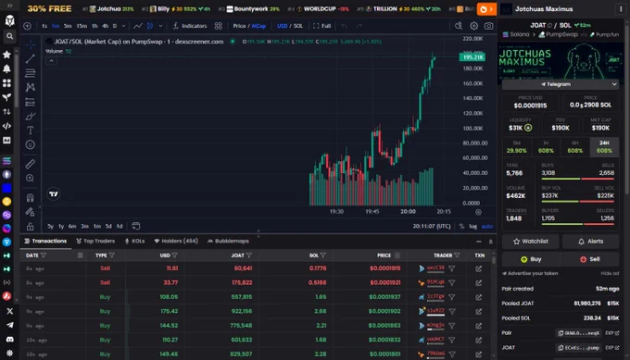
Task: Select Solana chain icon in sidebar
Action: 6,161
